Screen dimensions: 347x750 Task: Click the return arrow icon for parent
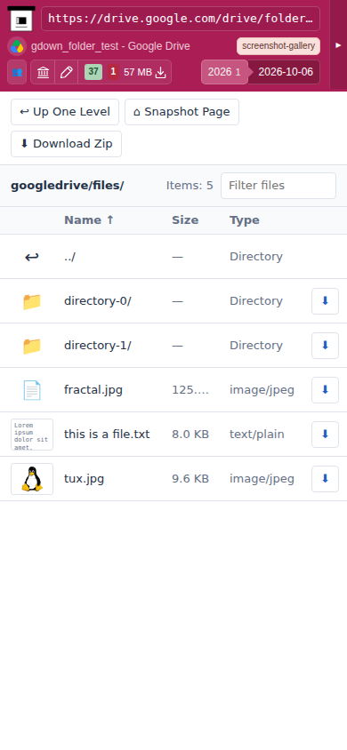coord(32,257)
